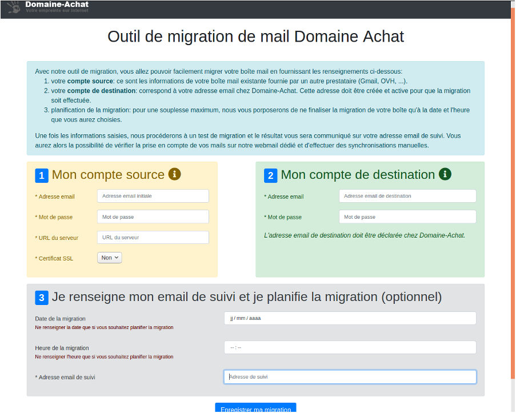Open the info icon beside Mon compte source

(x=174, y=174)
